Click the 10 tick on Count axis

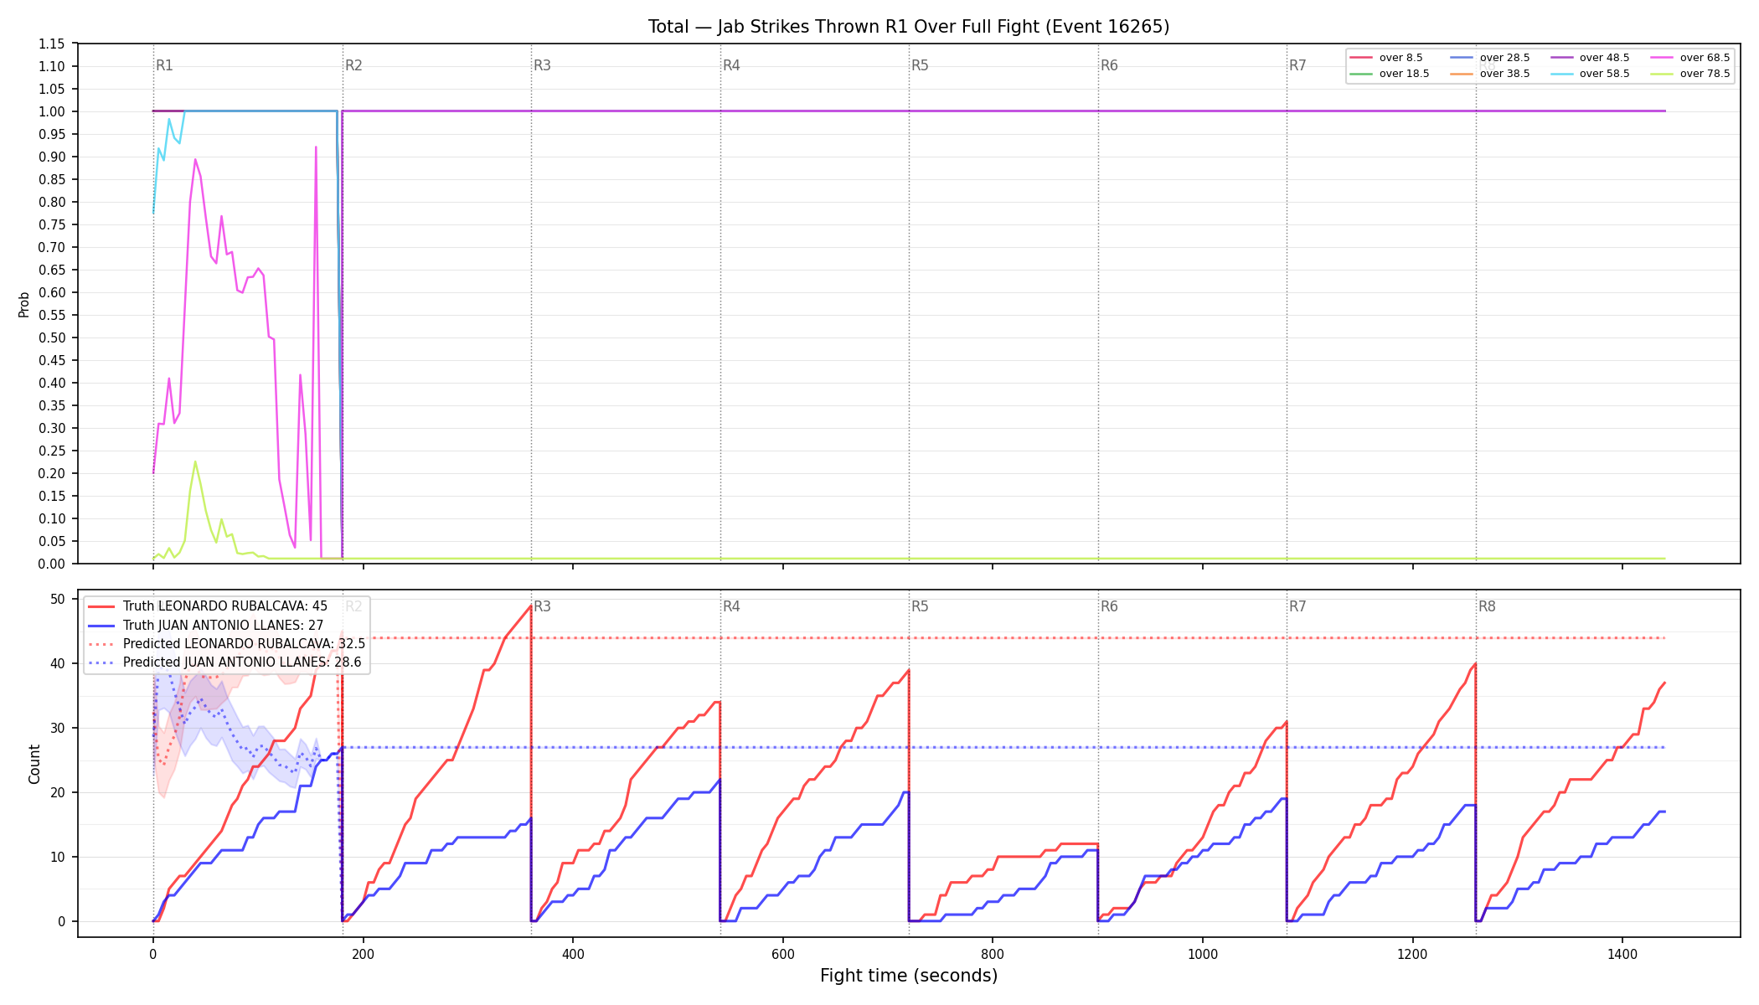click(x=58, y=857)
